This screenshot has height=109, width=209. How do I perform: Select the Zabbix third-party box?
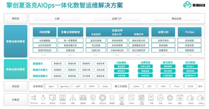click(136, 86)
